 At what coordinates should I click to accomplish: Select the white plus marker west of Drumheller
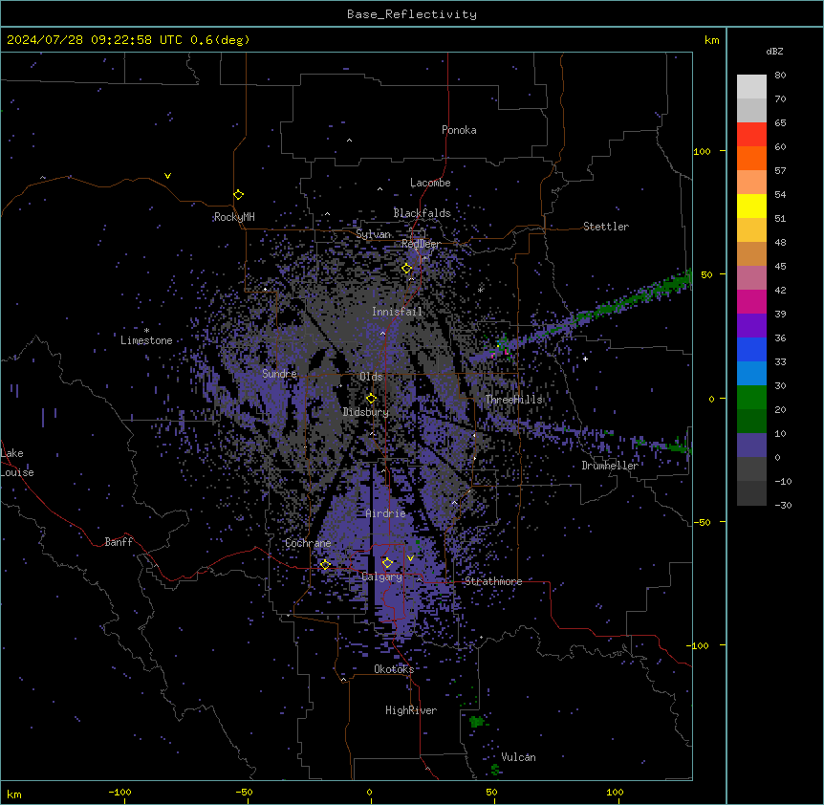(585, 359)
